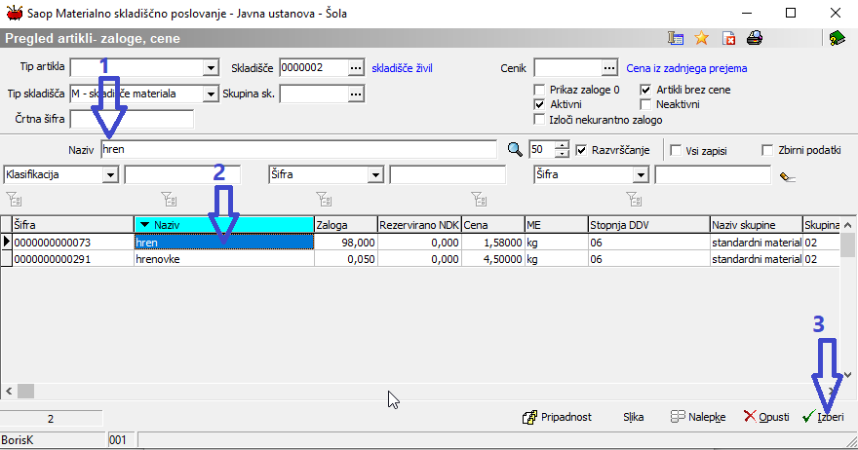This screenshot has height=450, width=858.
Task: Sort by the Zaloga column header
Action: (x=346, y=225)
